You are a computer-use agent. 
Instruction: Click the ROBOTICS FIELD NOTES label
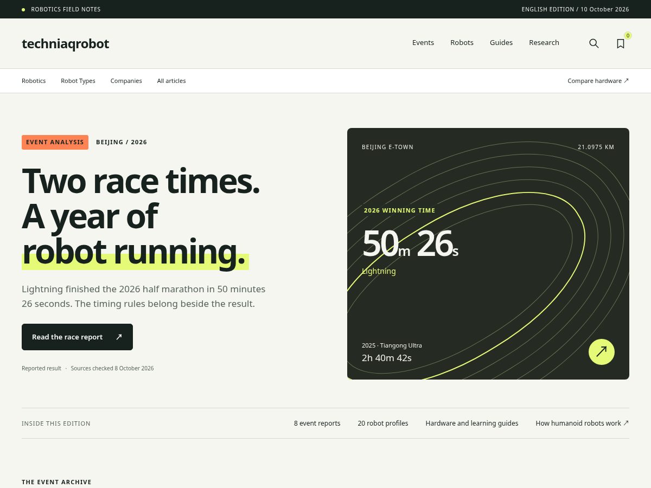pyautogui.click(x=66, y=9)
